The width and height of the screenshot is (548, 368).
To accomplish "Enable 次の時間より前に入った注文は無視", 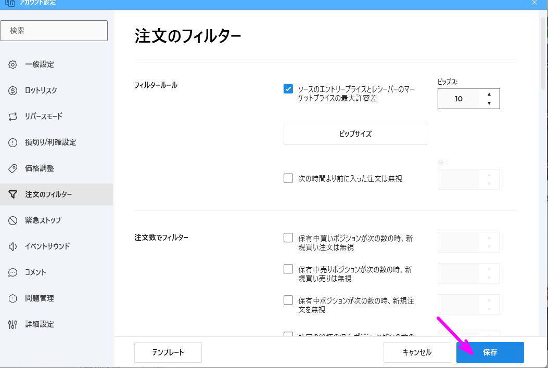I will click(288, 178).
